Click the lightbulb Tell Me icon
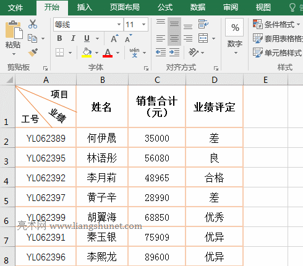The width and height of the screenshot is (303, 266). (x=292, y=7)
